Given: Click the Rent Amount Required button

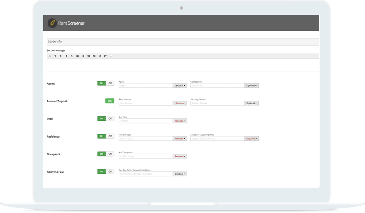Looking at the screenshot, I should [x=180, y=103].
